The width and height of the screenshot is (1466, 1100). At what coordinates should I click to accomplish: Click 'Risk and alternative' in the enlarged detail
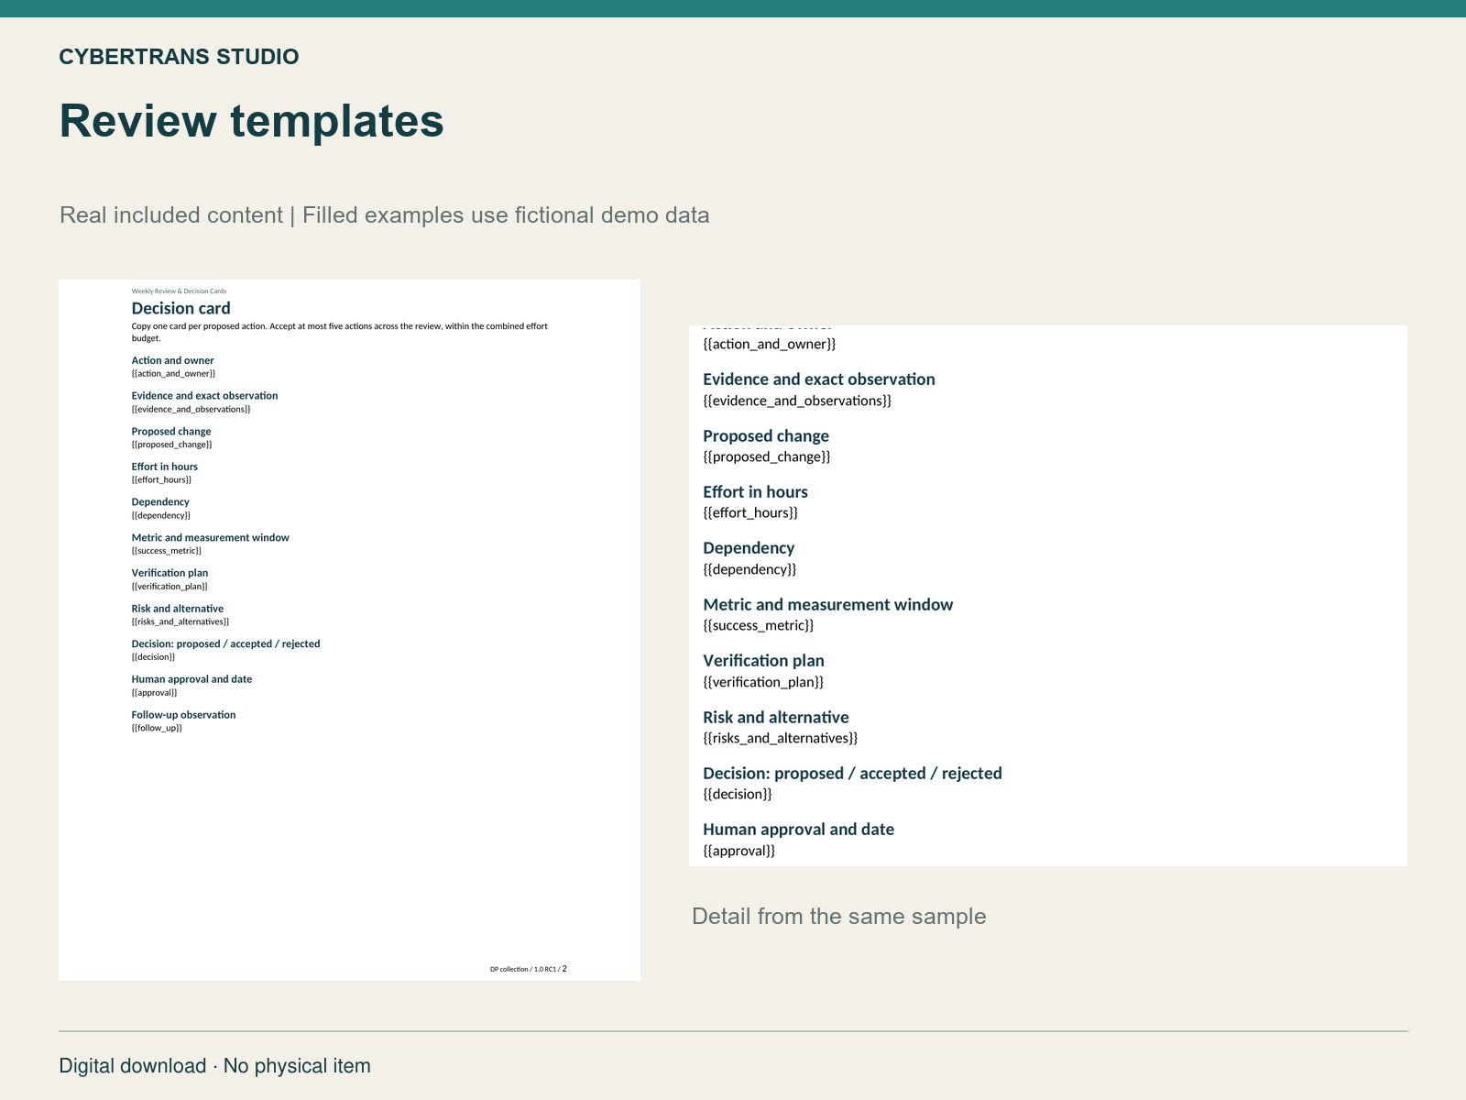pyautogui.click(x=776, y=718)
